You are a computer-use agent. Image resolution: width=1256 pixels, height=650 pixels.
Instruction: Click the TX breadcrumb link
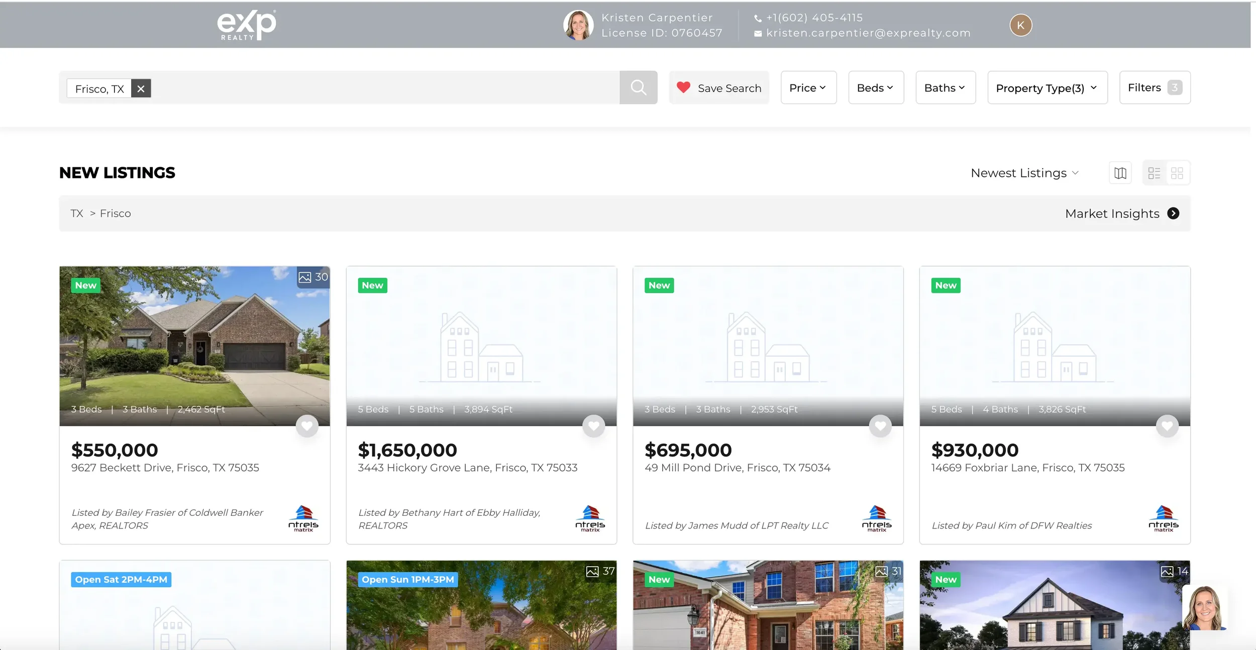[x=77, y=213]
